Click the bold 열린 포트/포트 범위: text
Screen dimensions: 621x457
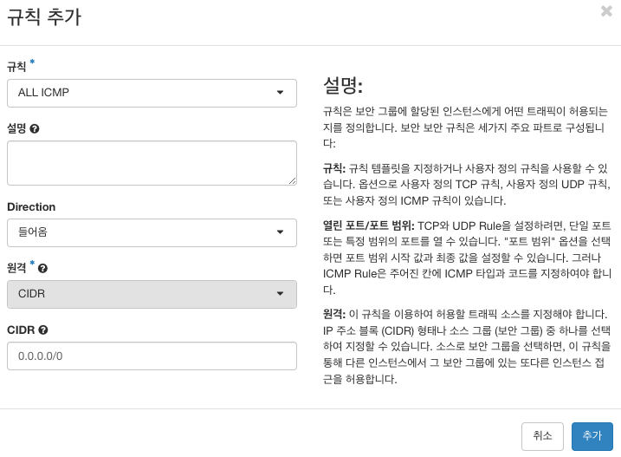click(369, 225)
